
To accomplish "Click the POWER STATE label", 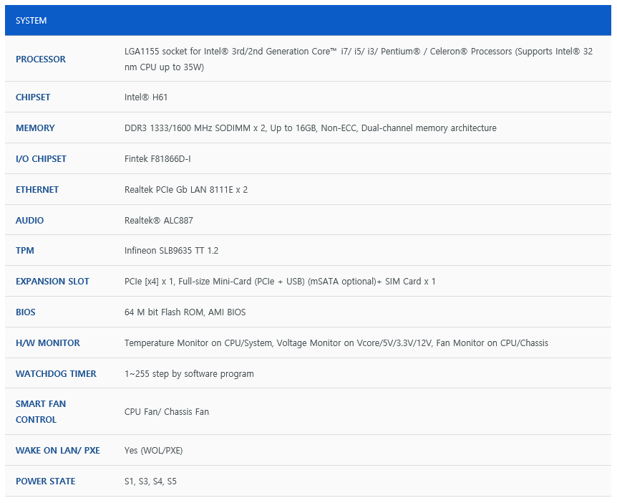I will [x=45, y=482].
